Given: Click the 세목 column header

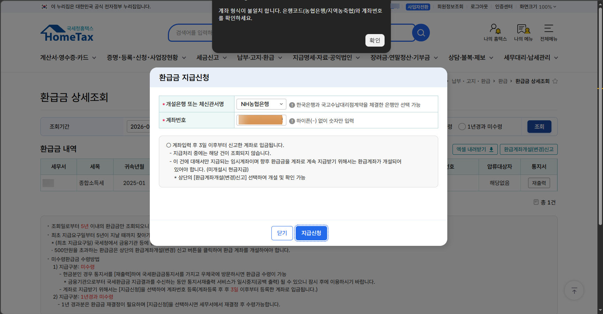Looking at the screenshot, I should [x=95, y=167].
